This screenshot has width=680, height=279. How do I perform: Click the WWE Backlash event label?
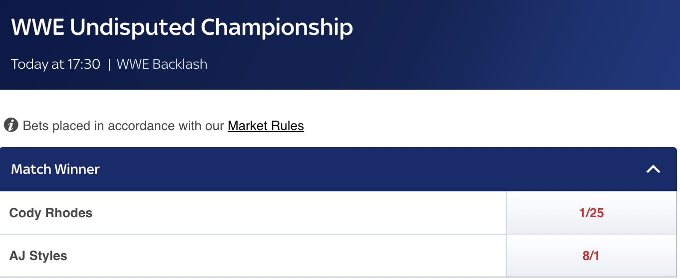(x=162, y=64)
